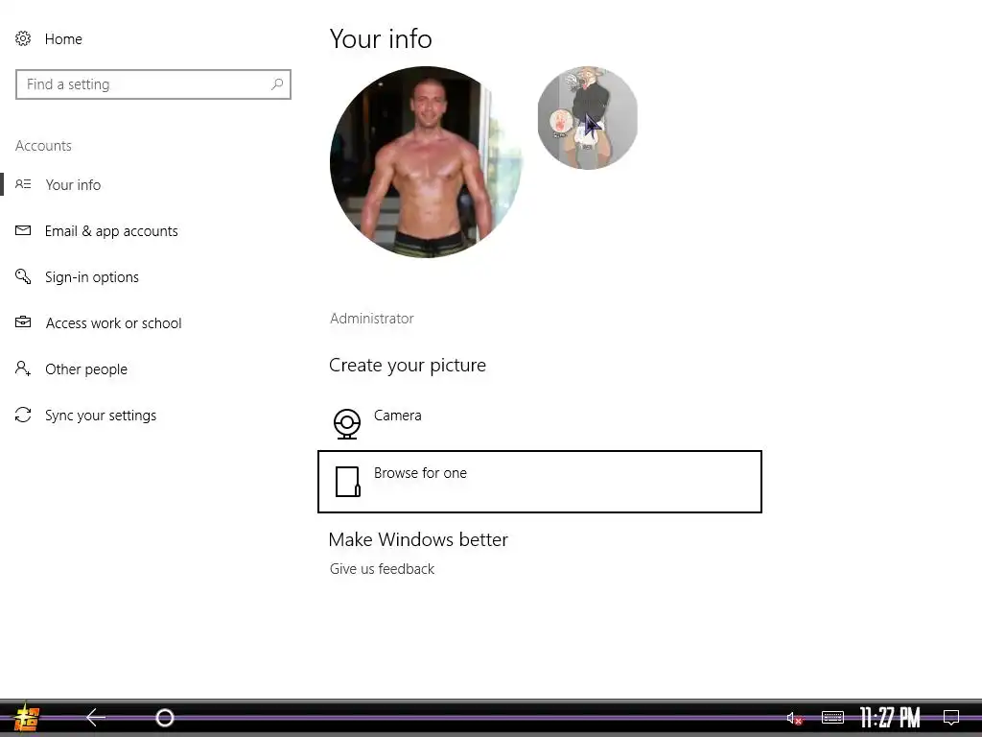The image size is (982, 737).
Task: Click the taskbar back arrow
Action: [96, 718]
